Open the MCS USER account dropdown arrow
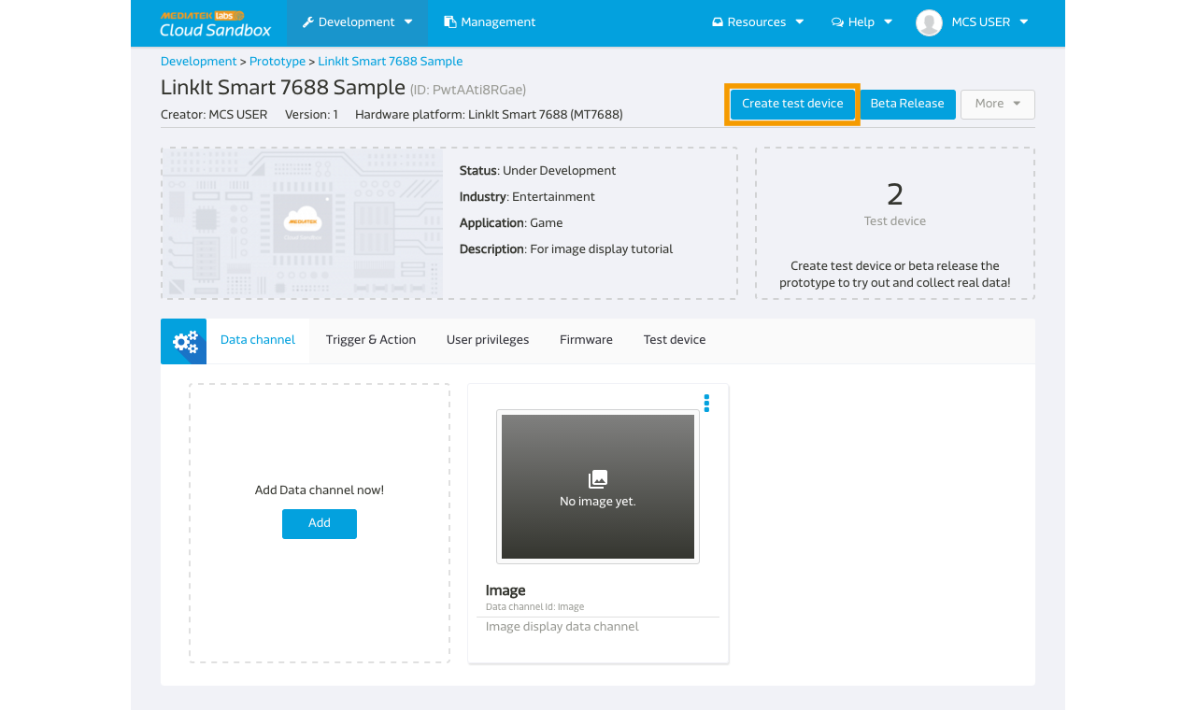 tap(1024, 21)
